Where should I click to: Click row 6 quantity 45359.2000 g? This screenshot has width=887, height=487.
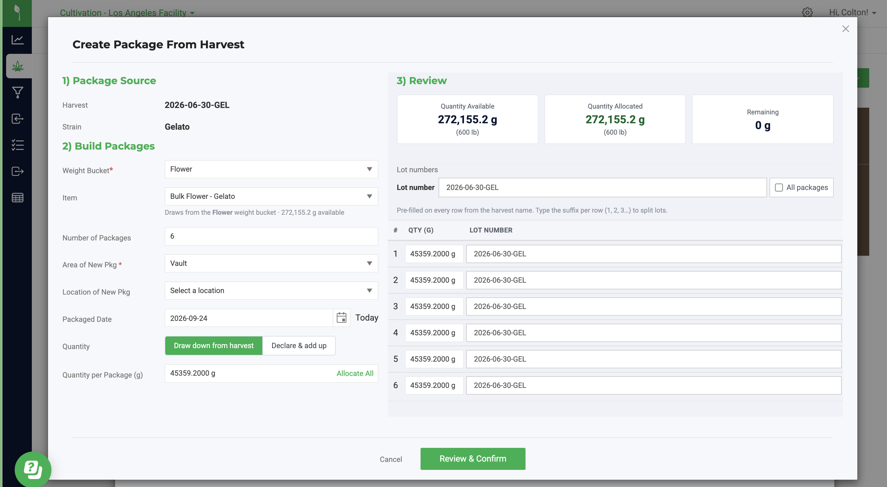coord(434,385)
